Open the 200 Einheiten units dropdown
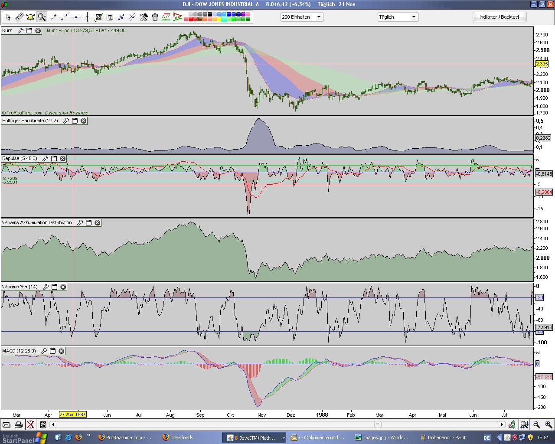Viewport: 555px width, 444px height. point(302,17)
